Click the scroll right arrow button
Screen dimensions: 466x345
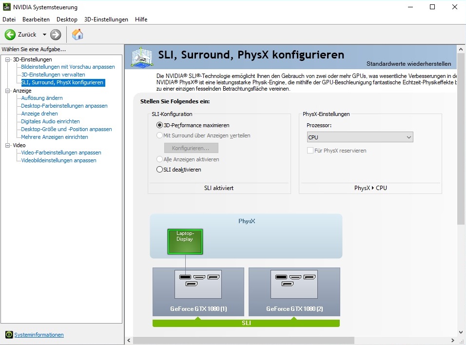[452, 340]
